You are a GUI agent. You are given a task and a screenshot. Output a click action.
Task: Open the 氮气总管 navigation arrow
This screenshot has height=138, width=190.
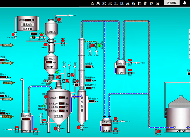[x=8, y=116]
